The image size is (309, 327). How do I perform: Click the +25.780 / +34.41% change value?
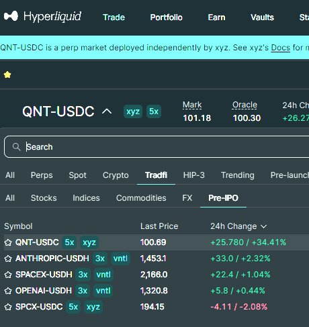[x=249, y=242]
